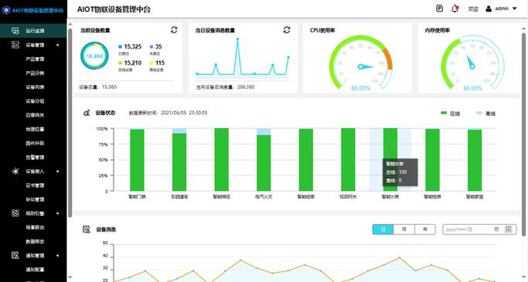Screen dimensions: 528x282
Task: Click the green 15,210 legend square
Action: (x=121, y=63)
